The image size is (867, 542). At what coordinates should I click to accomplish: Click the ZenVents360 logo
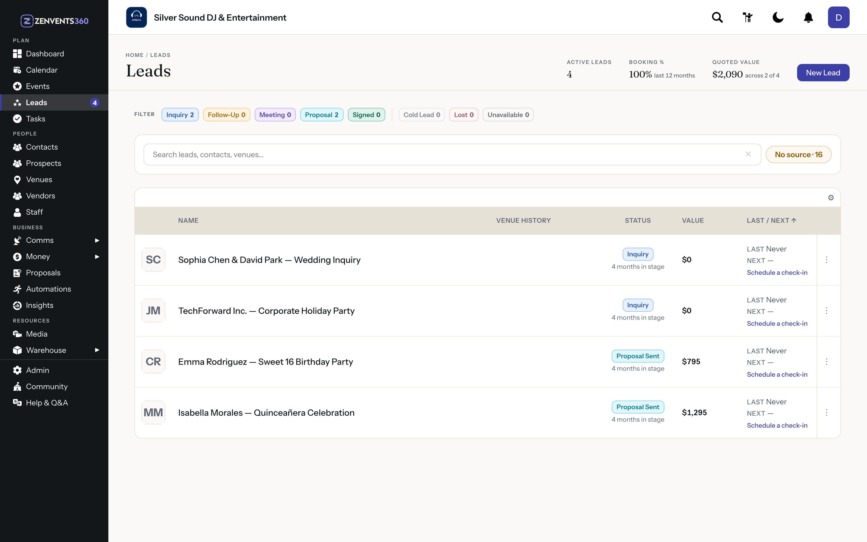pos(54,21)
